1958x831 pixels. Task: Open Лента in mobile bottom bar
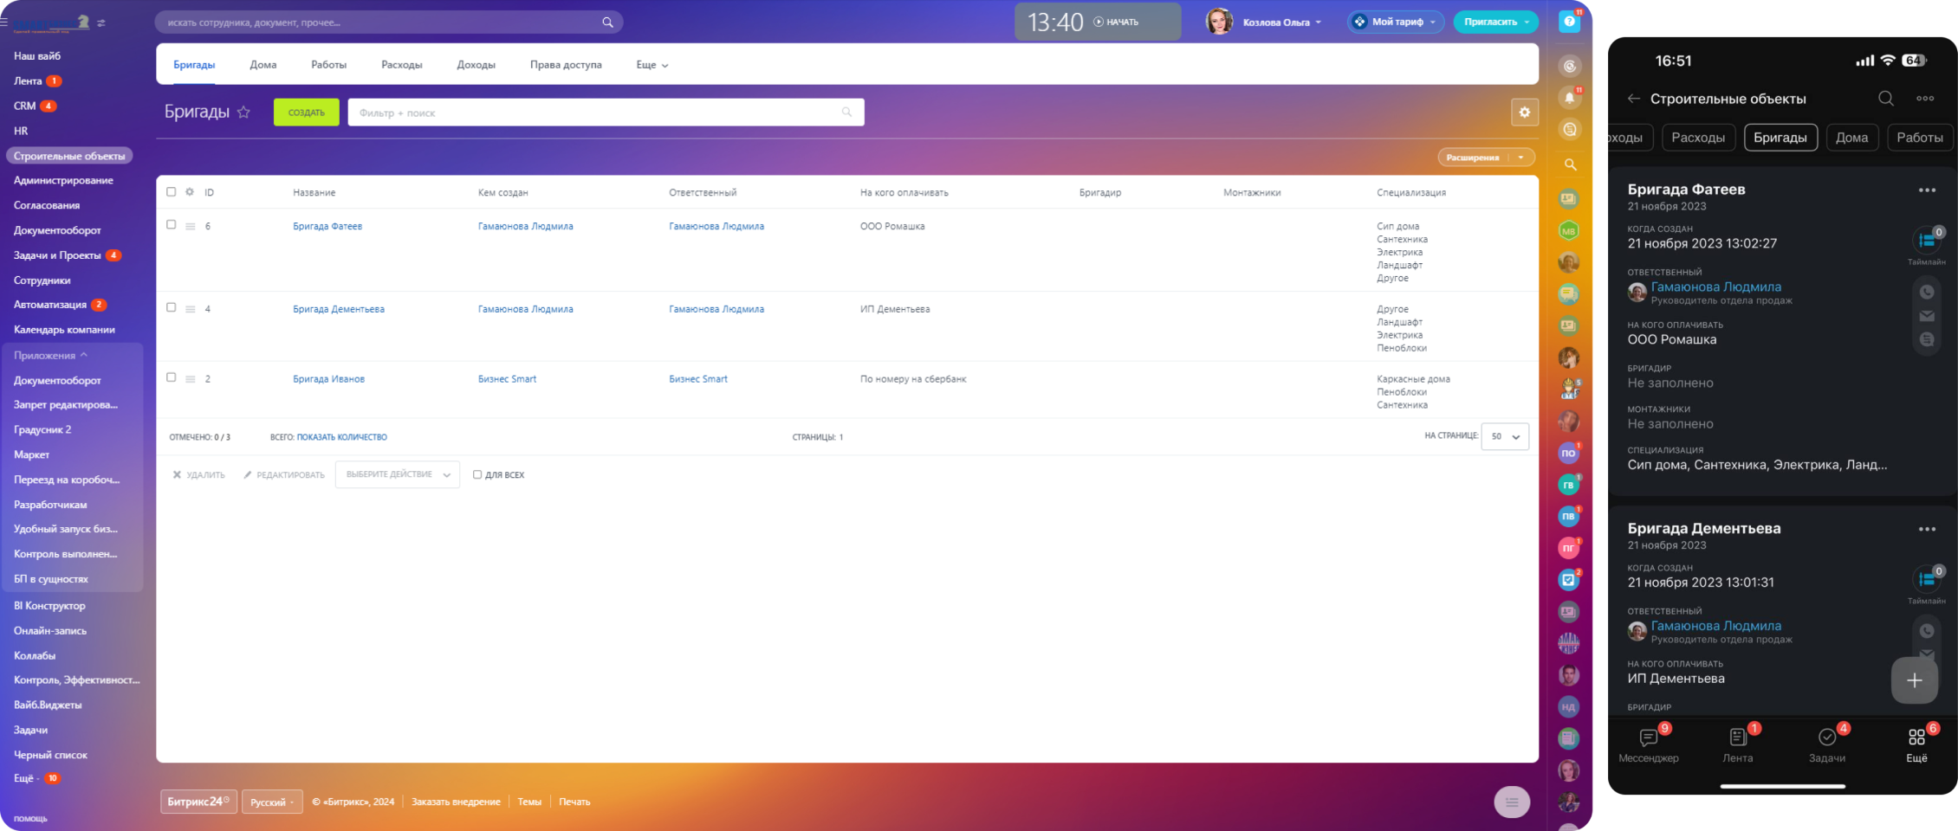coord(1738,745)
